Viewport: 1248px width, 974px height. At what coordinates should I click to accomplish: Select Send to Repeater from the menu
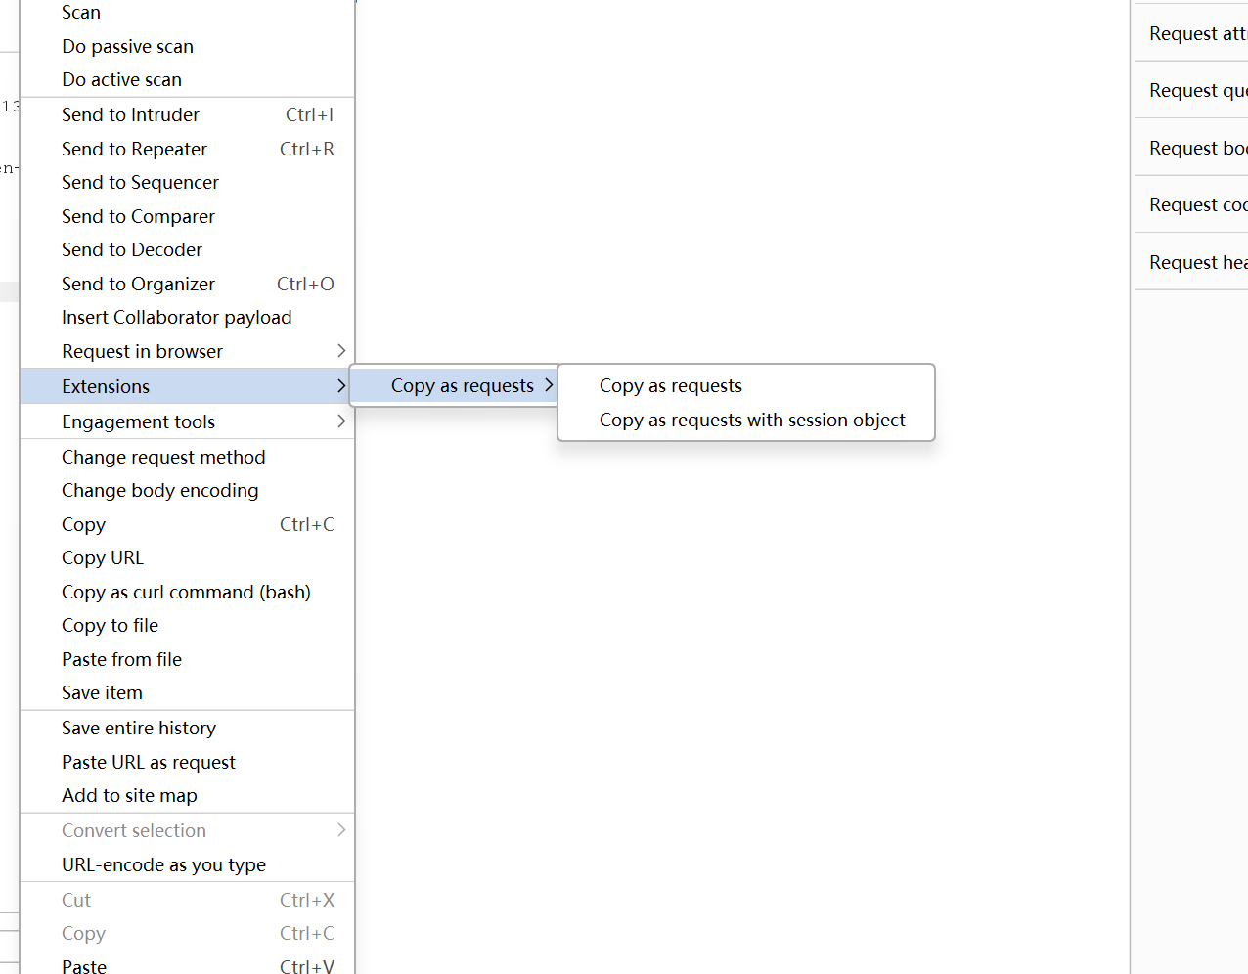pyautogui.click(x=134, y=149)
